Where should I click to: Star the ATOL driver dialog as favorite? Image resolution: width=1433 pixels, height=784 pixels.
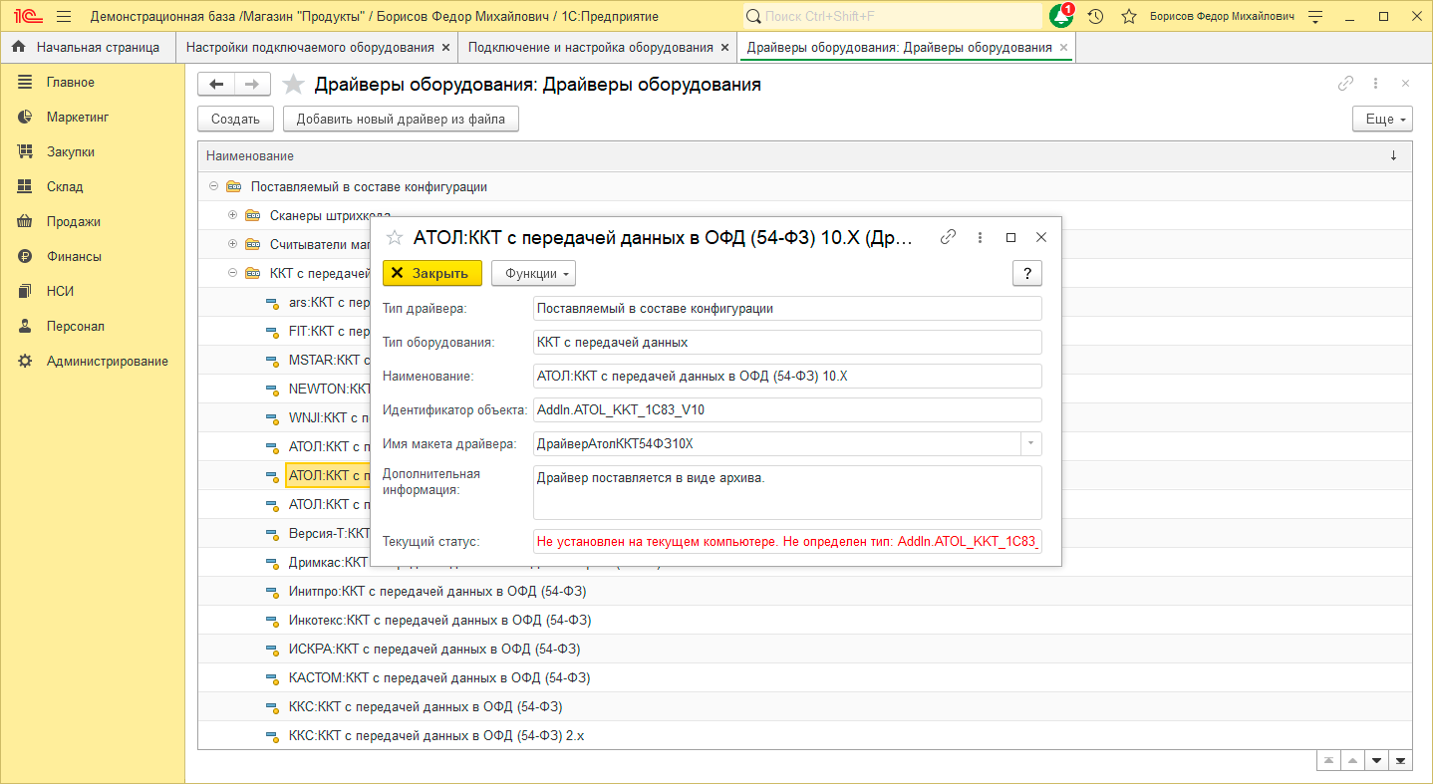395,237
